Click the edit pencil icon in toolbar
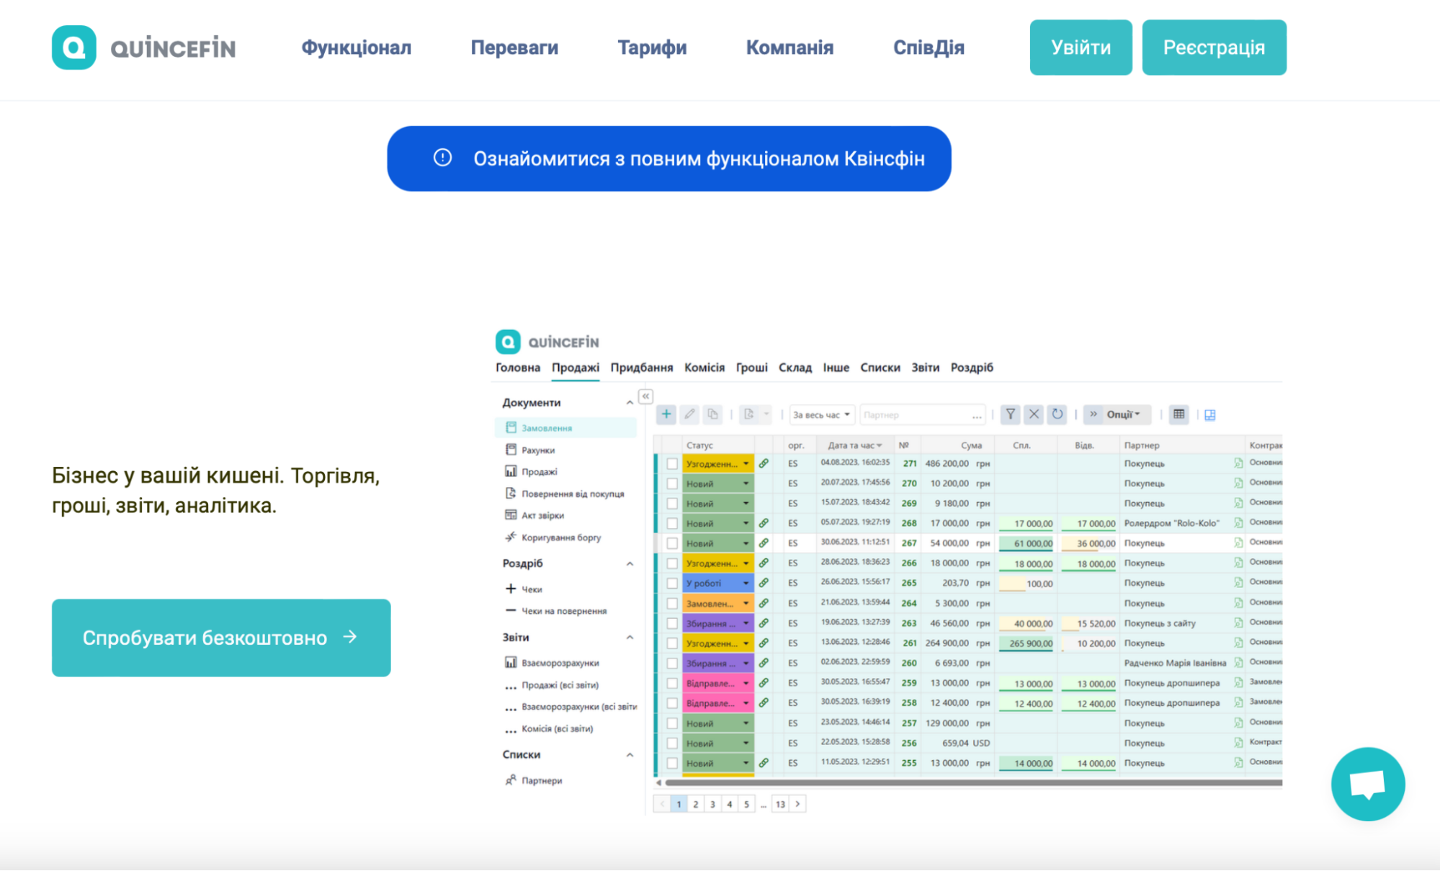The image size is (1440, 871). point(689,414)
